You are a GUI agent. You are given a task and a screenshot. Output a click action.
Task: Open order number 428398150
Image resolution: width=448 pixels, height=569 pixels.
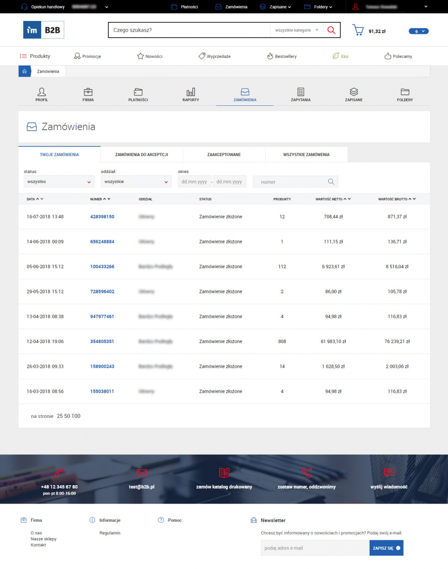pos(102,217)
